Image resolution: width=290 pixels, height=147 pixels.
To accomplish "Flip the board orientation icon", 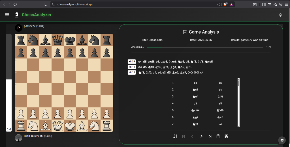I will (x=175, y=136).
